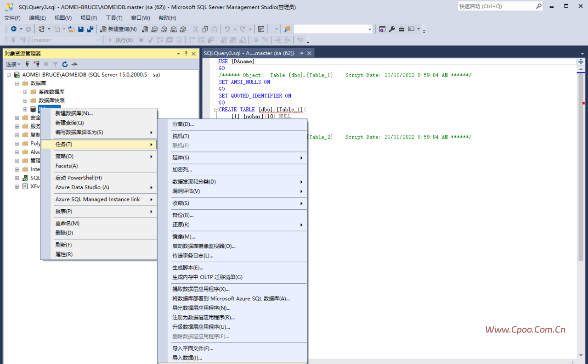Screen dimensions: 588x364
Task: Open the 连接 dropdown in Object Explorer
Action: point(13,64)
